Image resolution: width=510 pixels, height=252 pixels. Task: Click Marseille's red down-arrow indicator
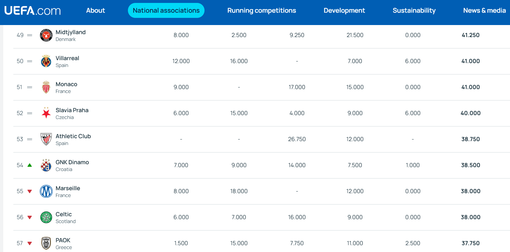pyautogui.click(x=30, y=191)
